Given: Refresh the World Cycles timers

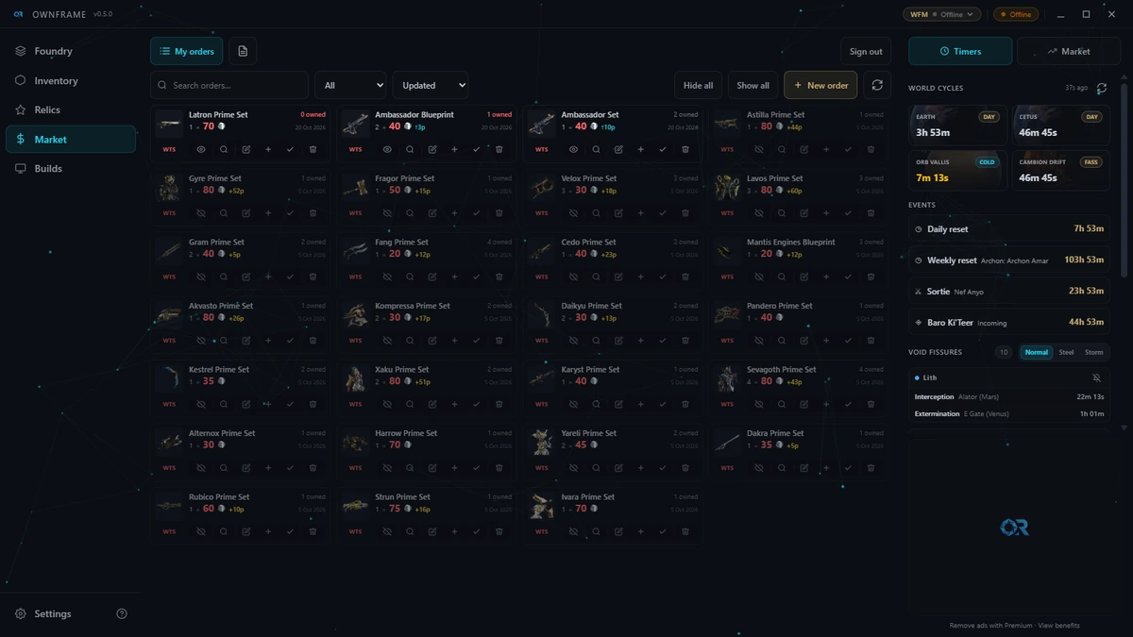Looking at the screenshot, I should click(x=1102, y=89).
